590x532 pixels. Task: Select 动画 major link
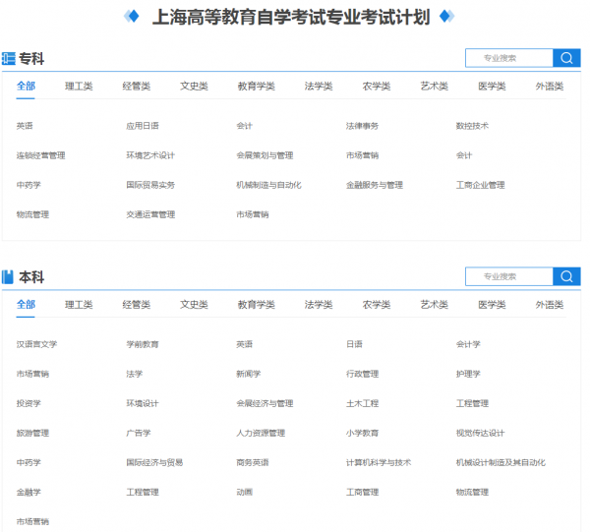coord(244,492)
